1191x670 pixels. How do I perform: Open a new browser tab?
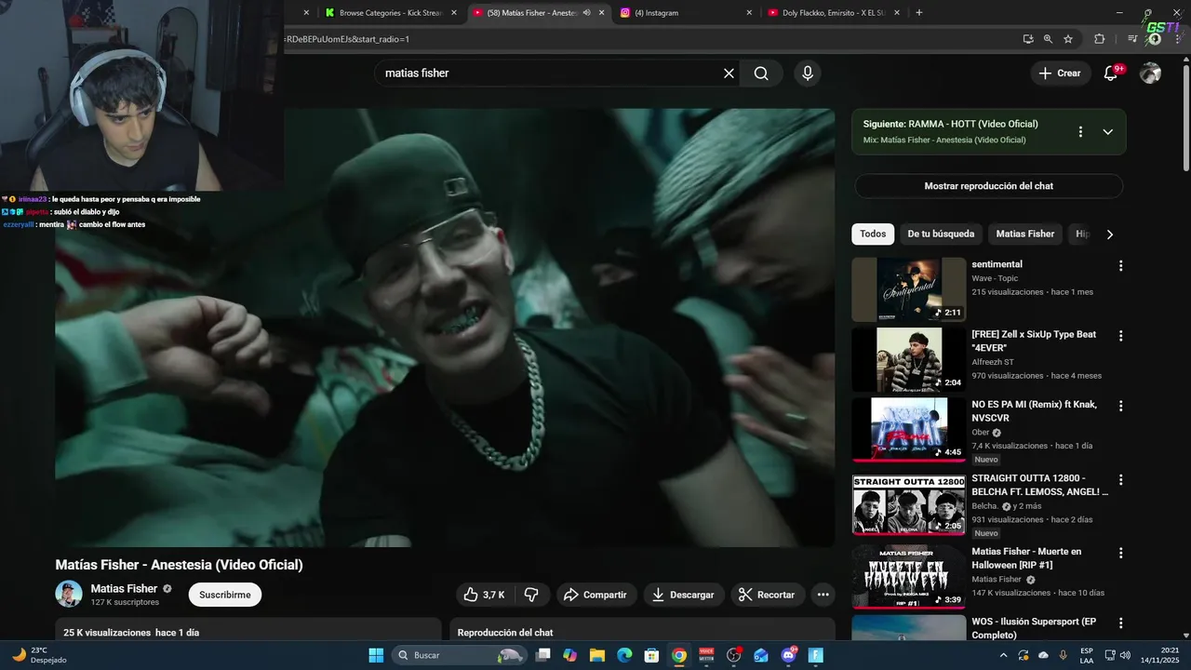919,13
